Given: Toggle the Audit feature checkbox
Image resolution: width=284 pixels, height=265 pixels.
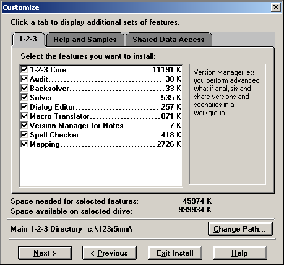Looking at the screenshot, I should 24,79.
